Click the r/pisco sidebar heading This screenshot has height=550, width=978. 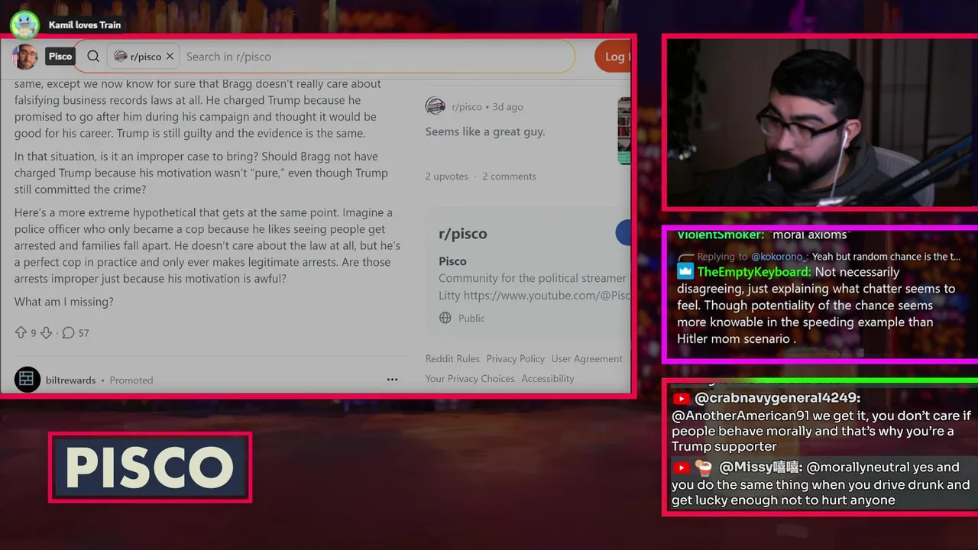pos(463,234)
